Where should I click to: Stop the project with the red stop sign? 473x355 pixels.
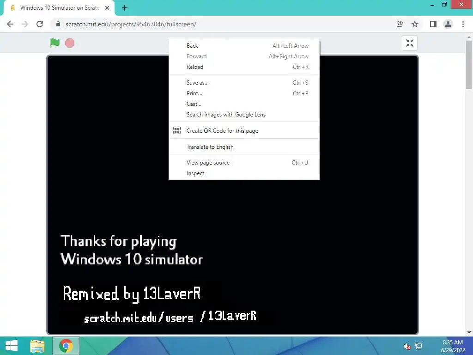(x=70, y=43)
